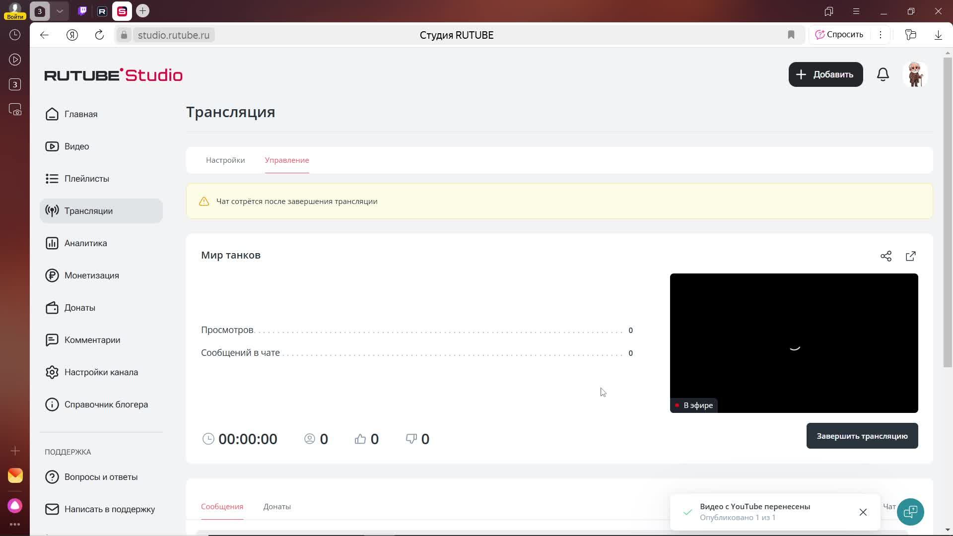Open the stream in a new tab
The height and width of the screenshot is (536, 953).
click(911, 256)
